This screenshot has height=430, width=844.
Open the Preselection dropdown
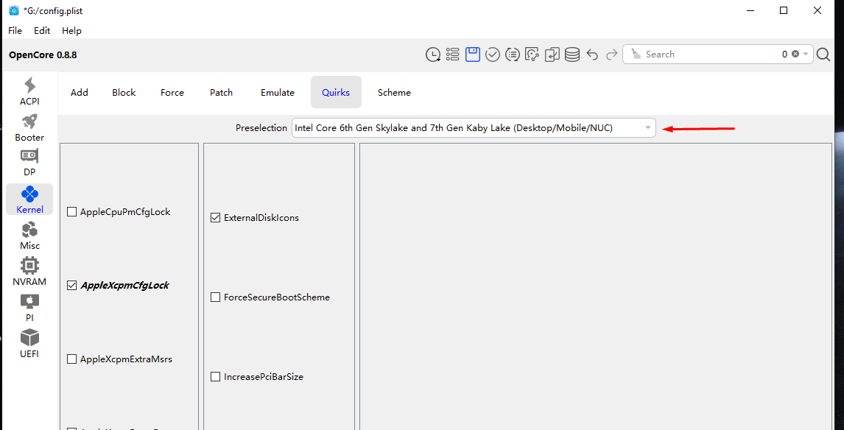(x=474, y=128)
